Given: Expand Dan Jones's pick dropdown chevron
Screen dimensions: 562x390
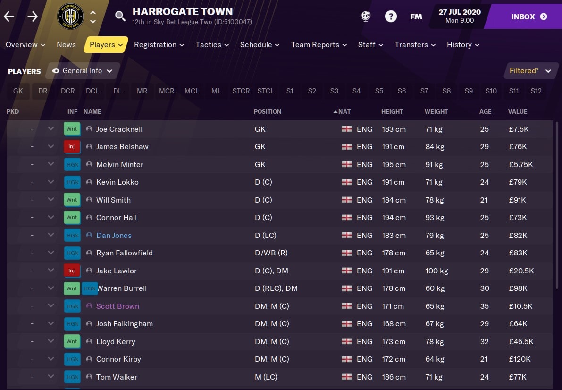Looking at the screenshot, I should tap(51, 235).
